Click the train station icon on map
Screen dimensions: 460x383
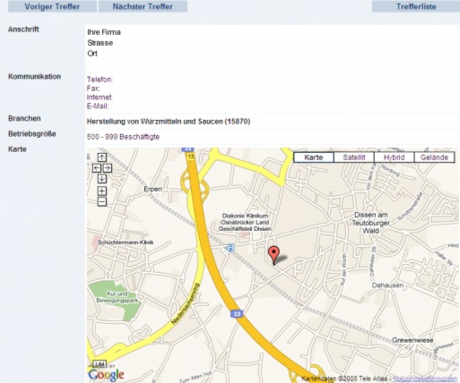(x=230, y=248)
